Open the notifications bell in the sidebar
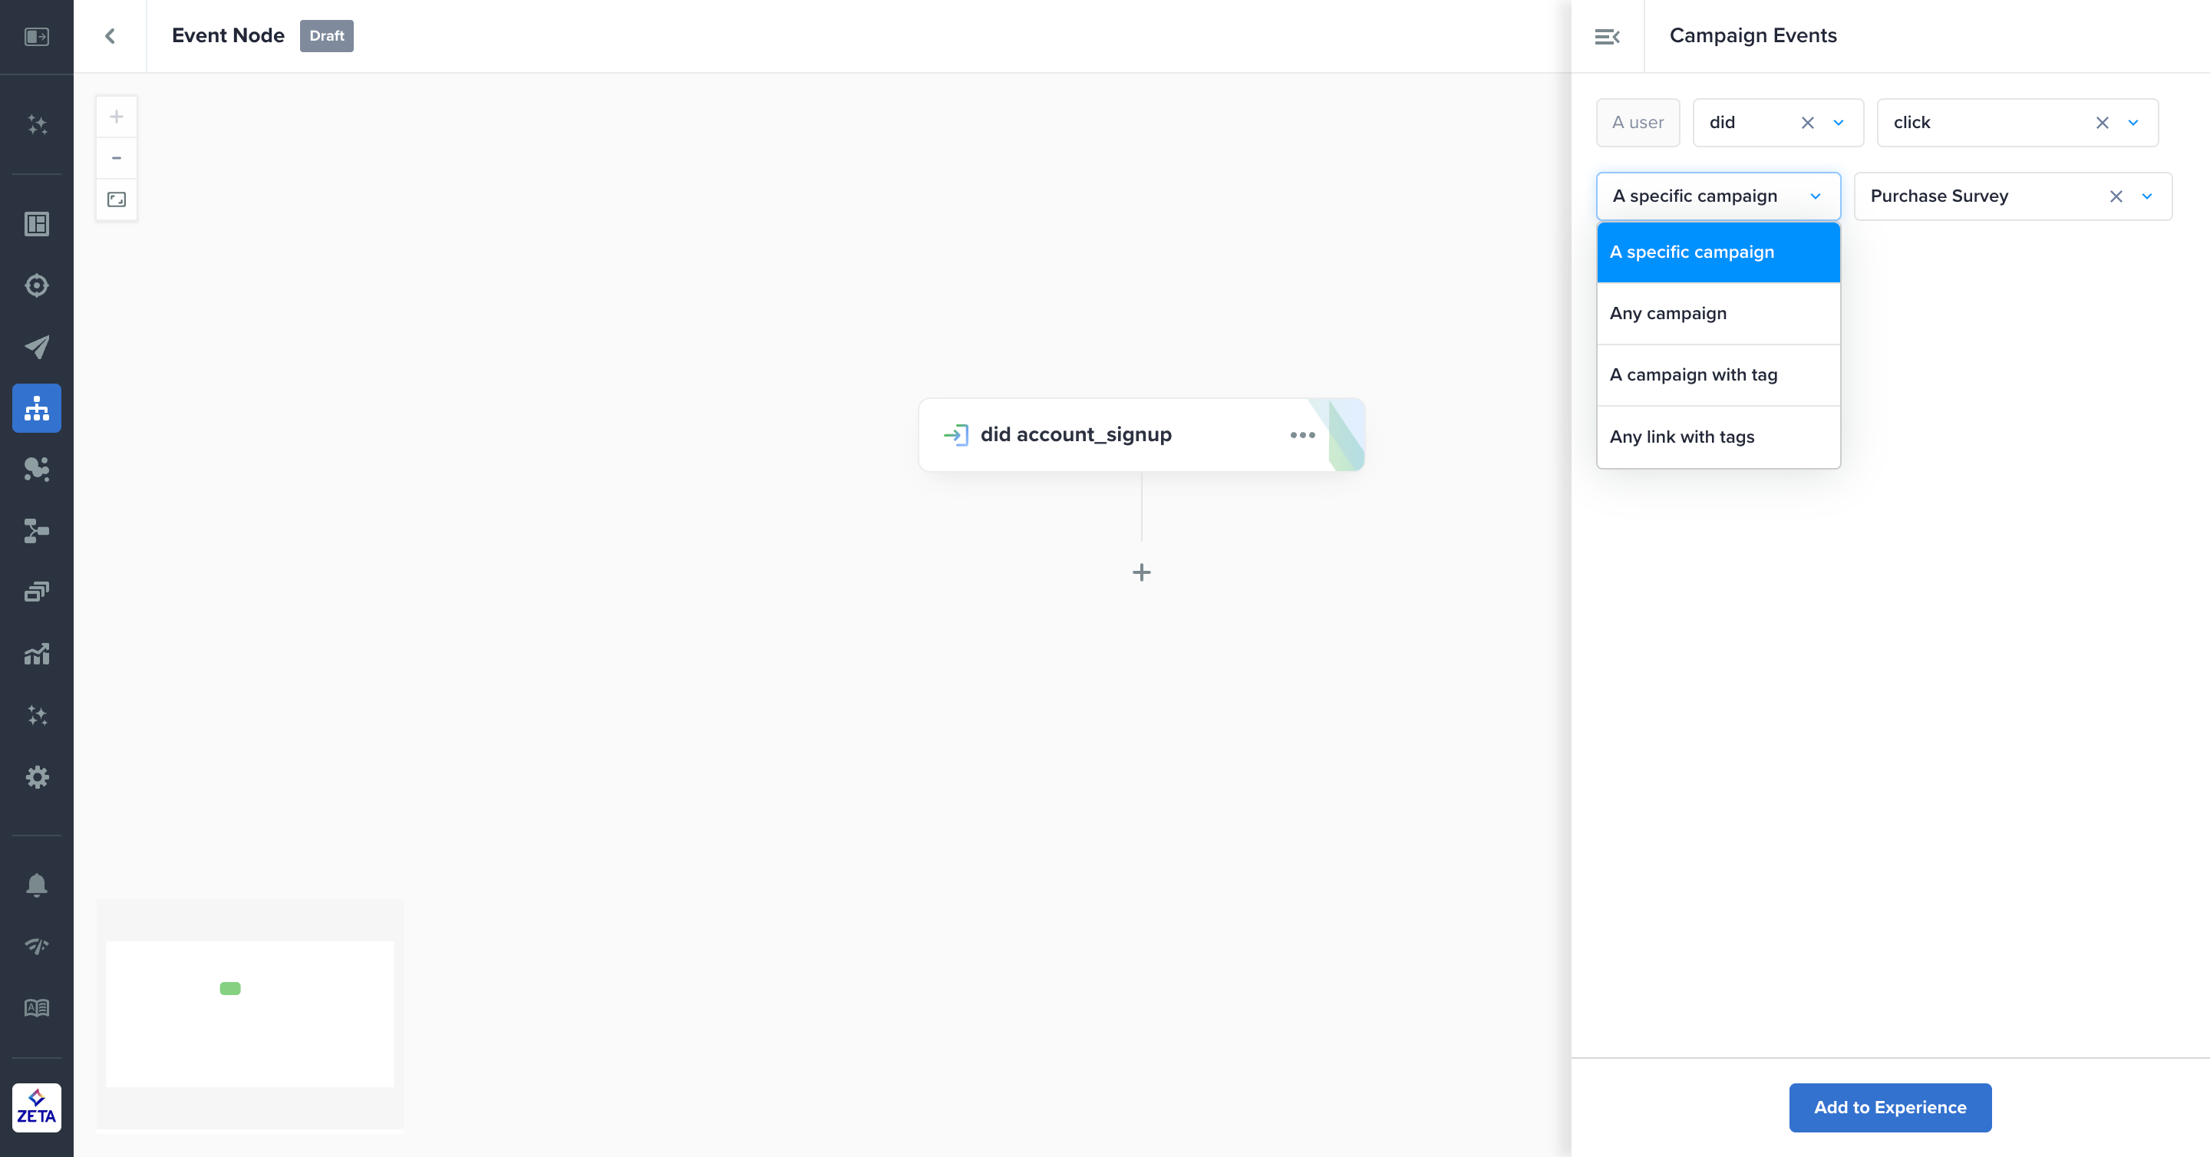The image size is (2210, 1157). 37,885
